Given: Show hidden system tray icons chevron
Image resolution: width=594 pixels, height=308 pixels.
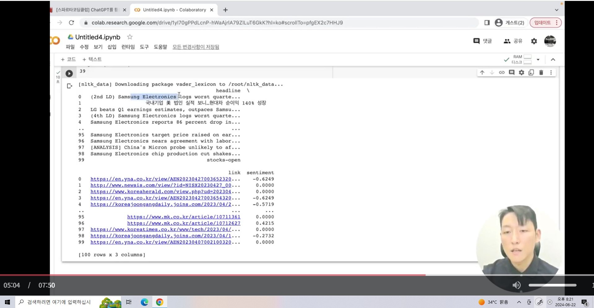Looking at the screenshot, I should (x=519, y=302).
